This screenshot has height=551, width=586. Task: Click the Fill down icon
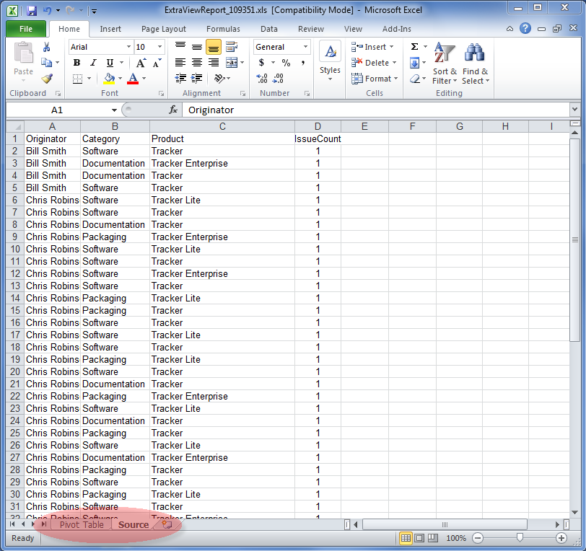click(x=414, y=63)
